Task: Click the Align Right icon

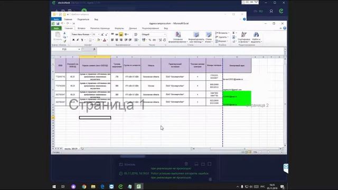Action: pos(121,40)
